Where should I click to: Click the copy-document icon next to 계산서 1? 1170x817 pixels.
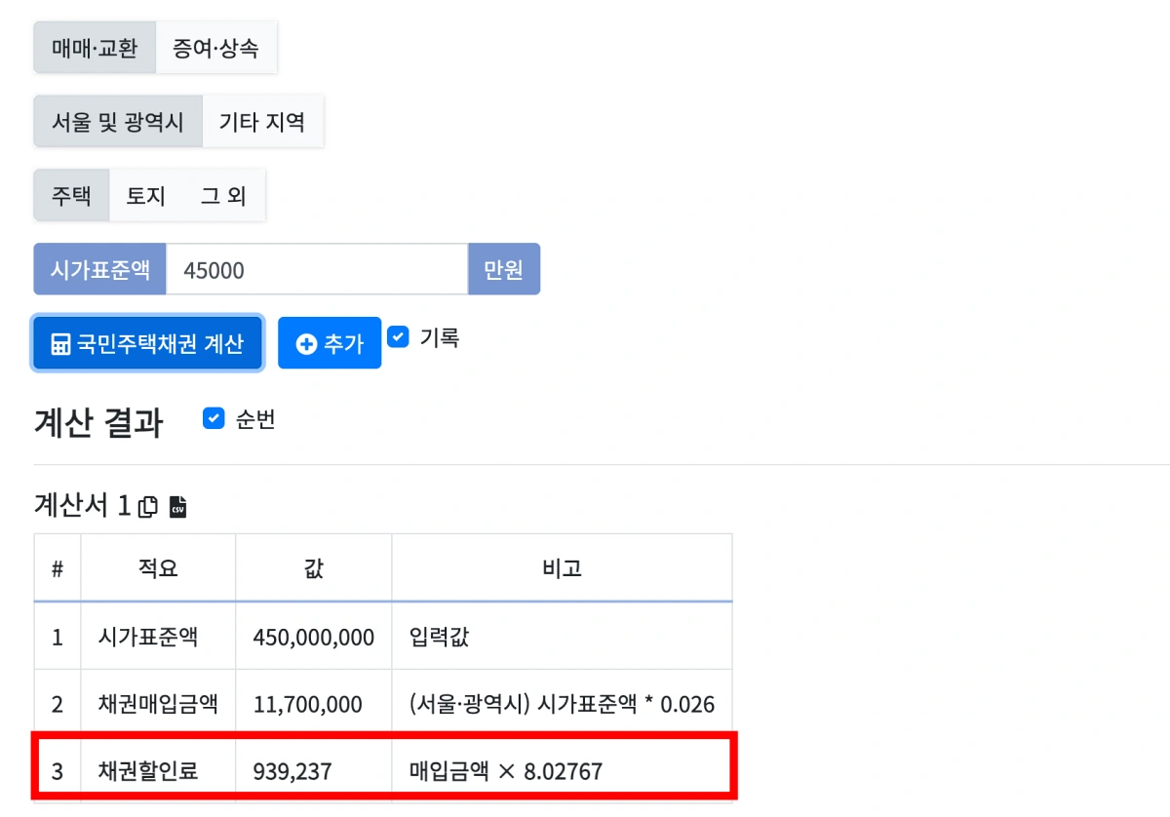click(x=148, y=507)
